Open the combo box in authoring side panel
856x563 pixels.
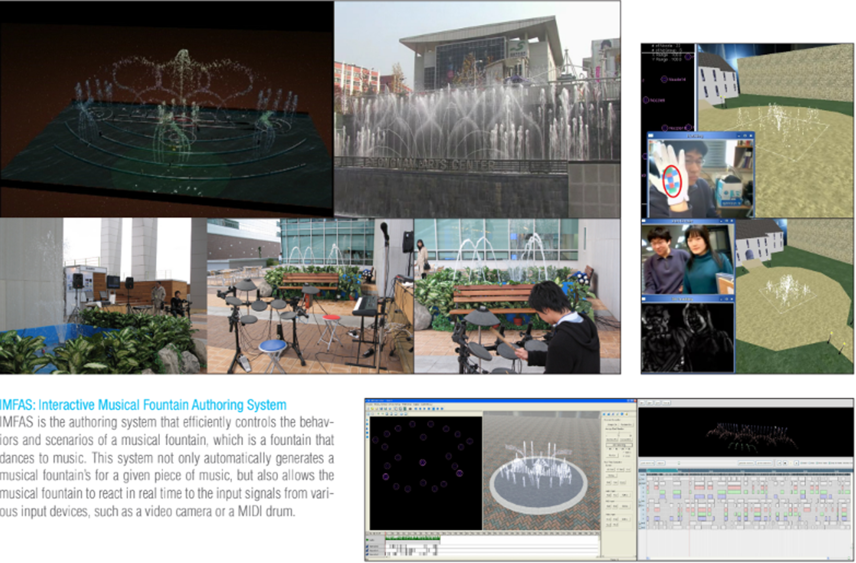(x=618, y=444)
